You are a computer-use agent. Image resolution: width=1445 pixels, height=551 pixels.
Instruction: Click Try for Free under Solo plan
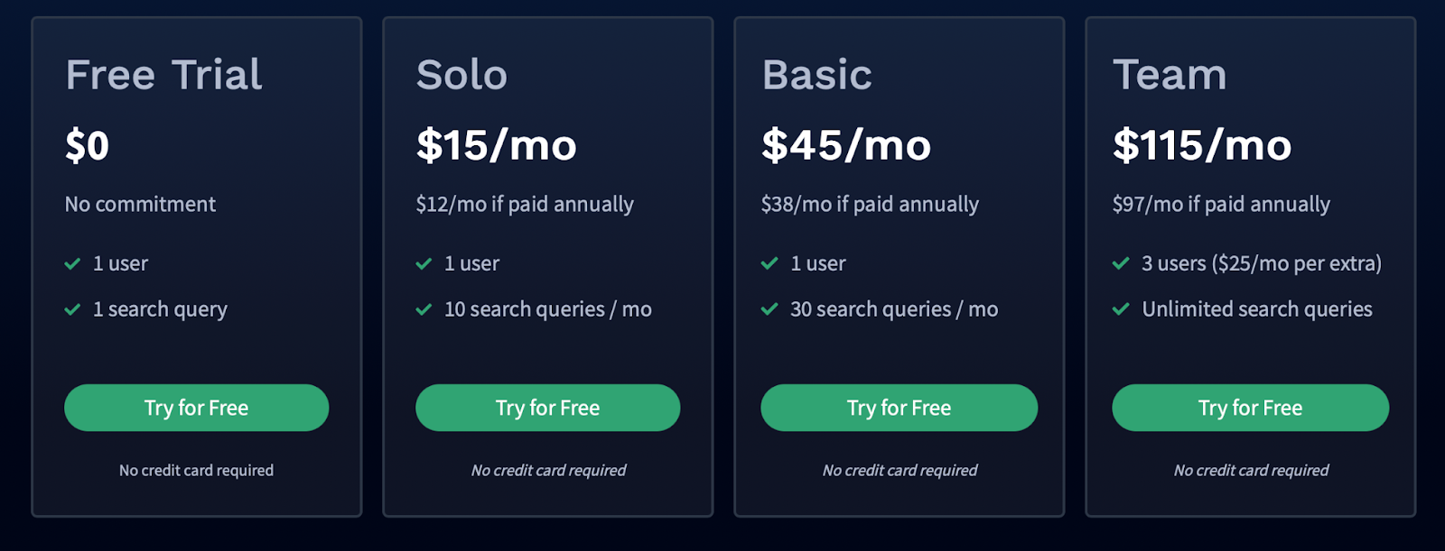pyautogui.click(x=547, y=408)
